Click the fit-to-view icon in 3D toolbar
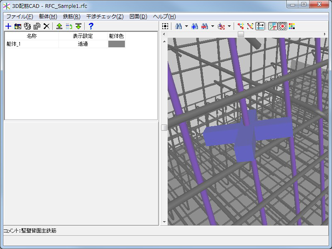Screen dimensions: 332x249 165,26
